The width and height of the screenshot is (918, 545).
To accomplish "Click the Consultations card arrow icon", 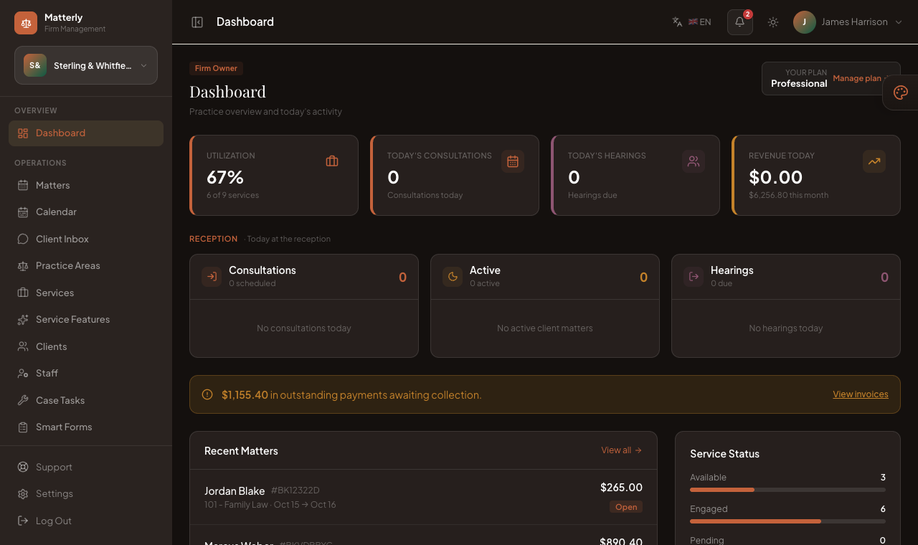I will (212, 277).
